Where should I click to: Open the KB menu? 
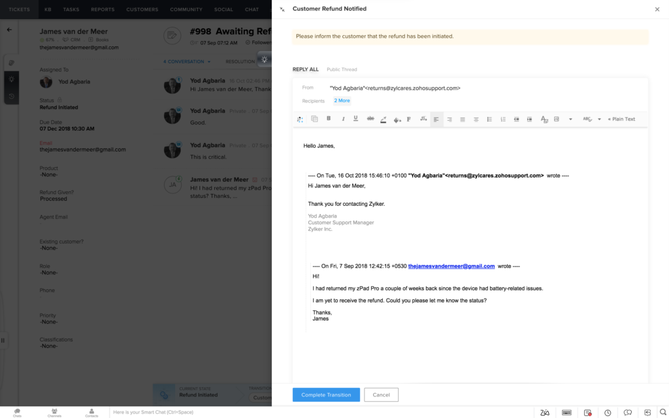pos(48,9)
